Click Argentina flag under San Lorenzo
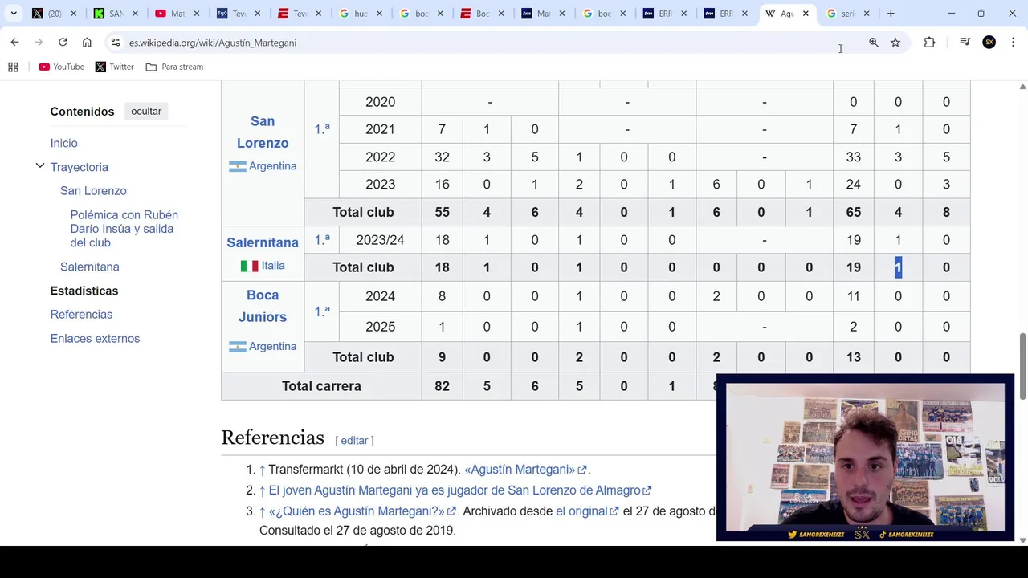 tap(237, 166)
